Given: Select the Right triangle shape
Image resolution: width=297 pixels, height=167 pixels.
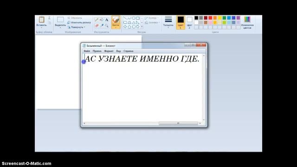Looking at the screenshot, I should pyautogui.click(x=138, y=23).
